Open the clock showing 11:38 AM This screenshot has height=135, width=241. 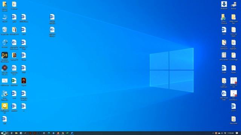click(230, 133)
